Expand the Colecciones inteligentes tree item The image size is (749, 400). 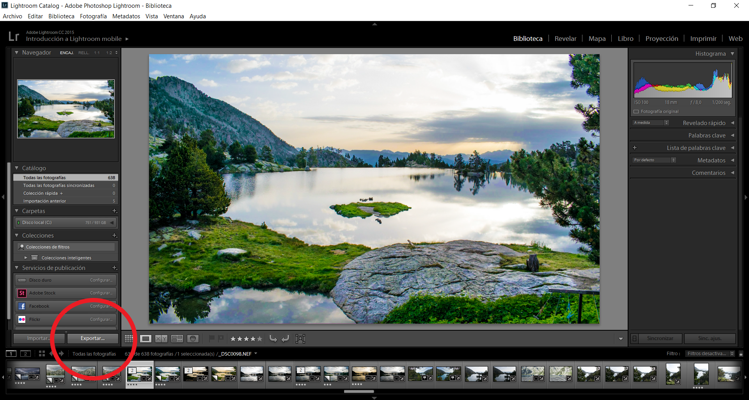26,258
